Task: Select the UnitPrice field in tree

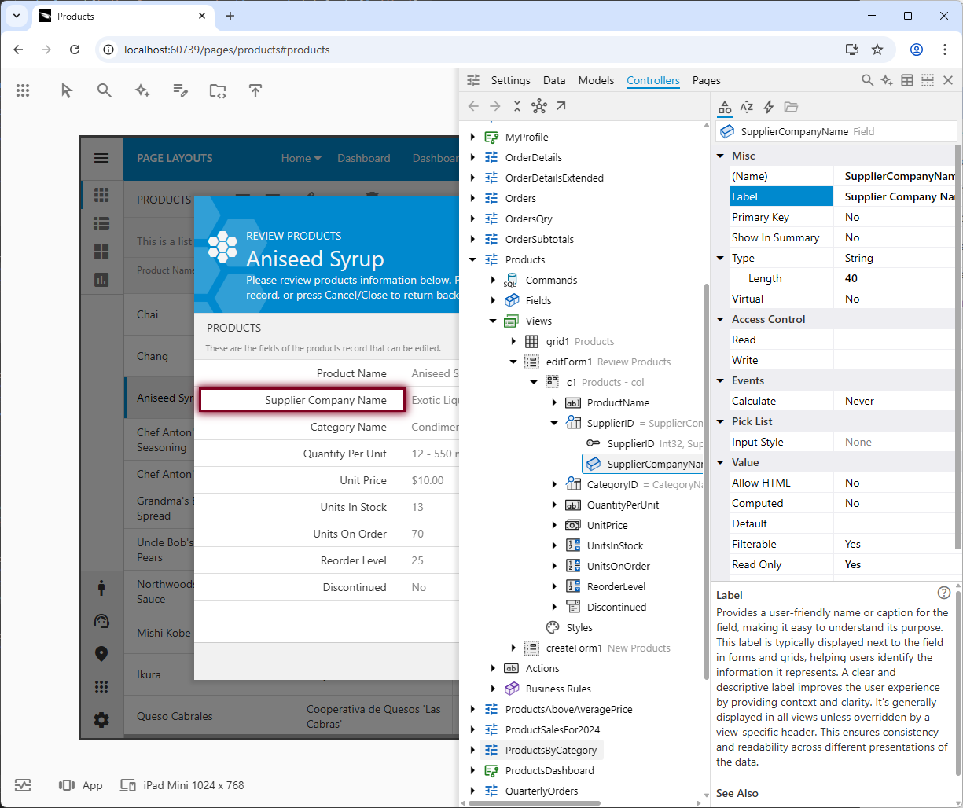Action: pos(607,525)
